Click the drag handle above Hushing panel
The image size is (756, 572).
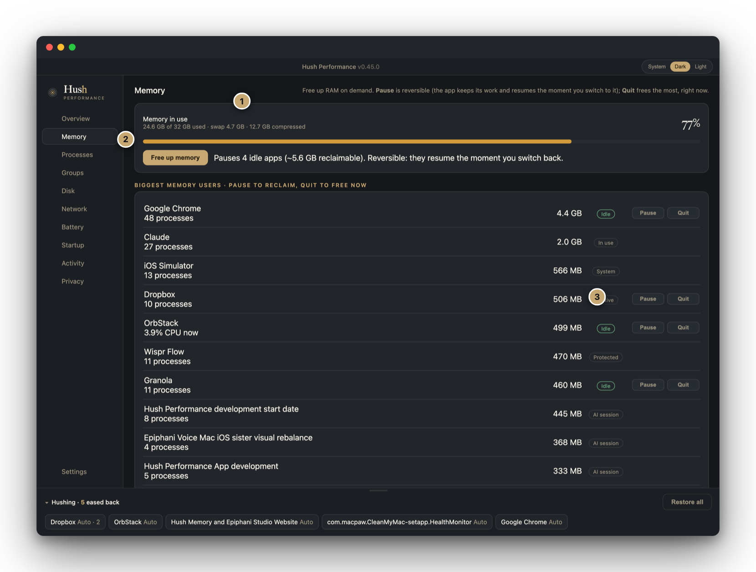(x=378, y=490)
